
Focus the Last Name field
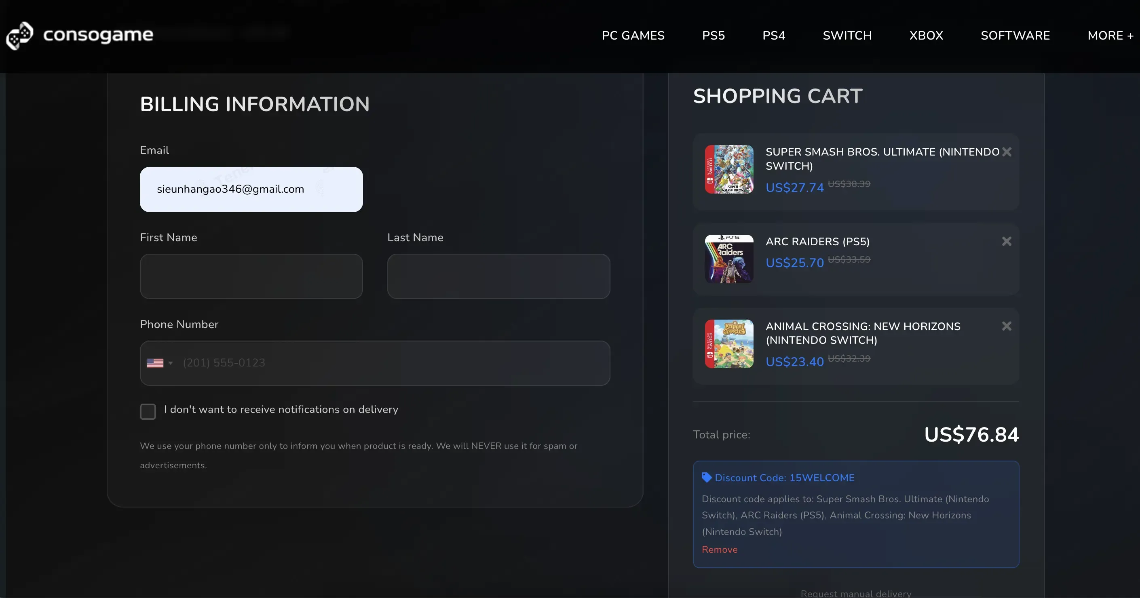click(x=499, y=276)
